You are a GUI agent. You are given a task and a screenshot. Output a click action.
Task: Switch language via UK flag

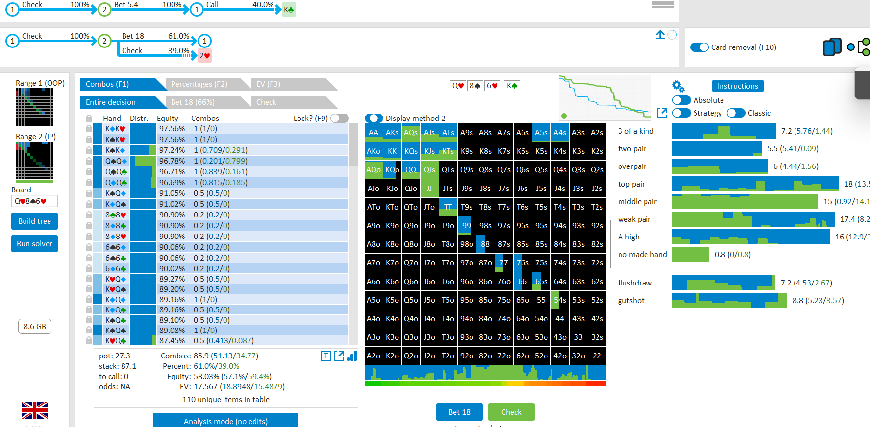(34, 410)
